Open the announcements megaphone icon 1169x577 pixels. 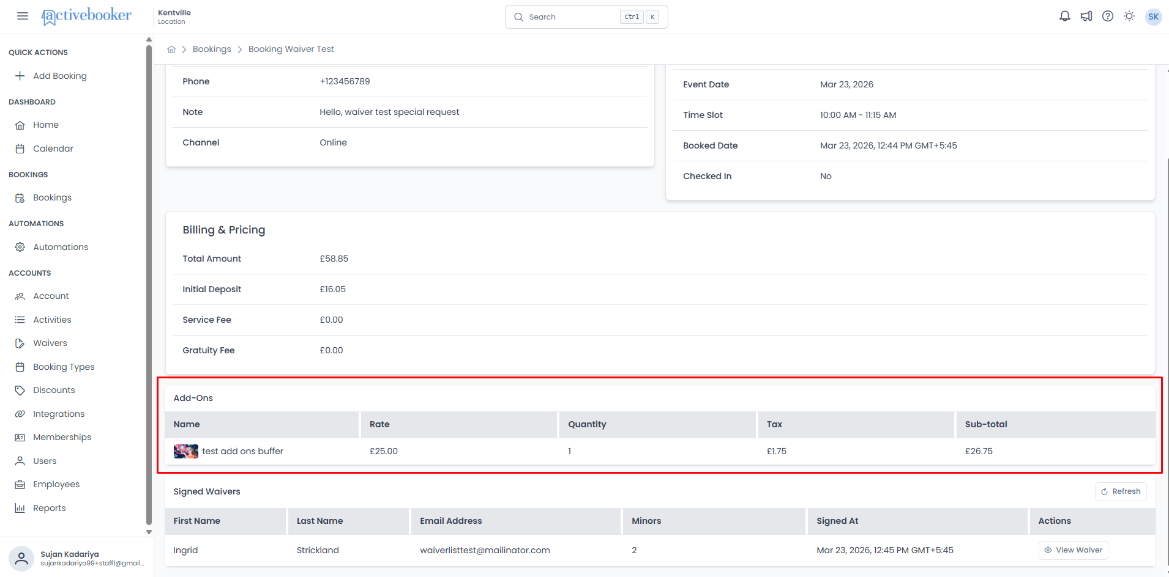click(1086, 17)
